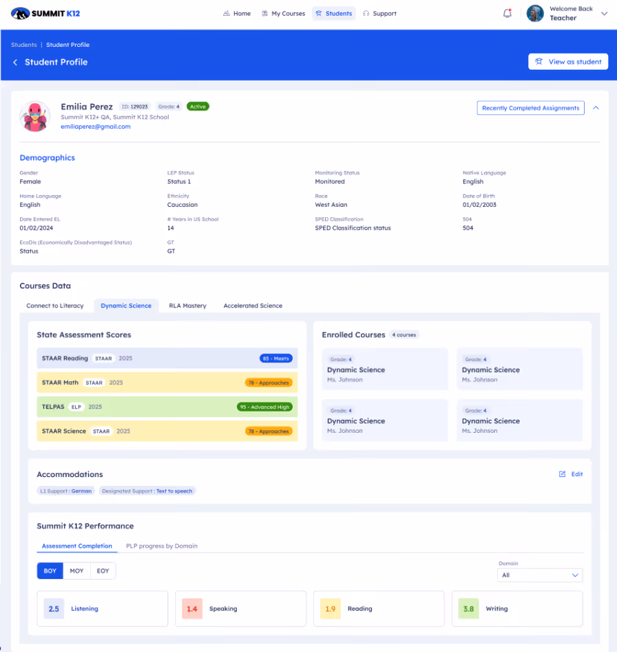Image resolution: width=617 pixels, height=652 pixels.
Task: Click the STAAR Science 2025 score row
Action: (167, 431)
